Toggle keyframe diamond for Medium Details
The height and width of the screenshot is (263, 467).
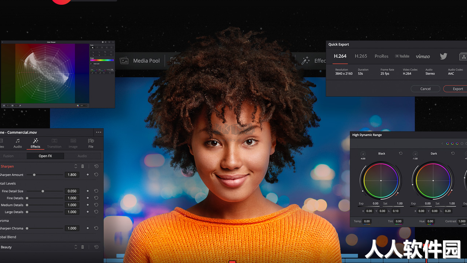(x=88, y=205)
